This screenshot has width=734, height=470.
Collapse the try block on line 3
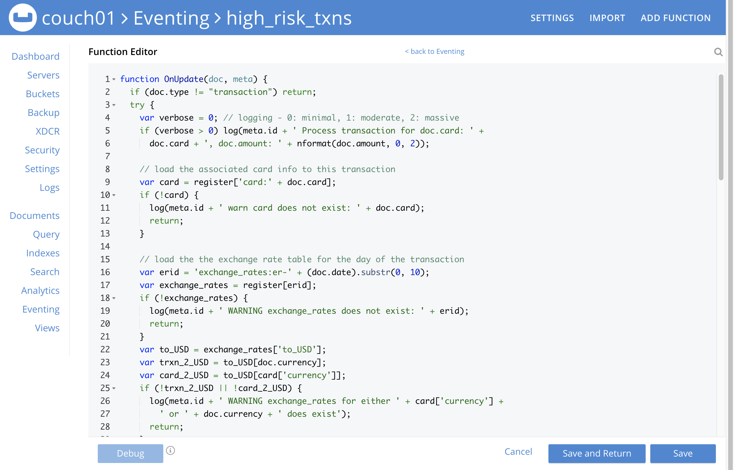pyautogui.click(x=114, y=105)
